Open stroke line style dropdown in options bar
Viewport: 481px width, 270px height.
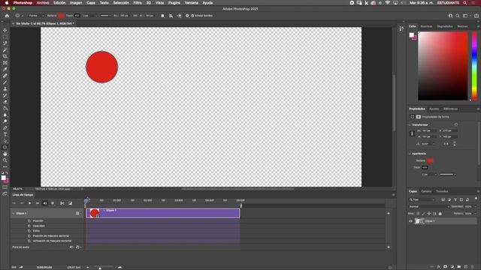pyautogui.click(x=106, y=16)
